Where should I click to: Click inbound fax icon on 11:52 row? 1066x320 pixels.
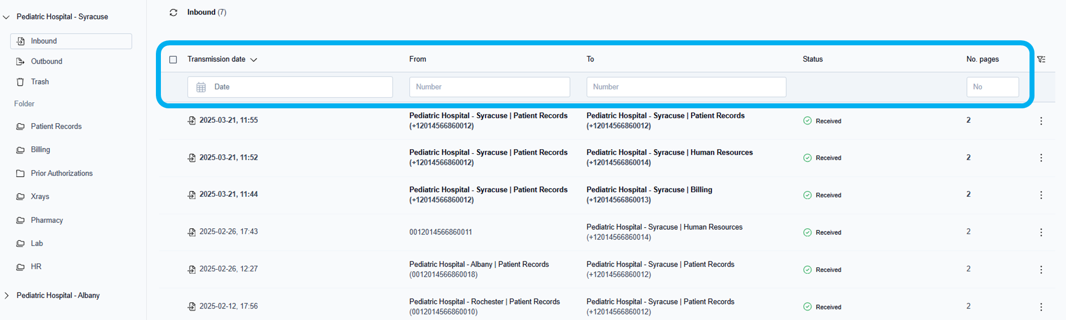coord(191,158)
